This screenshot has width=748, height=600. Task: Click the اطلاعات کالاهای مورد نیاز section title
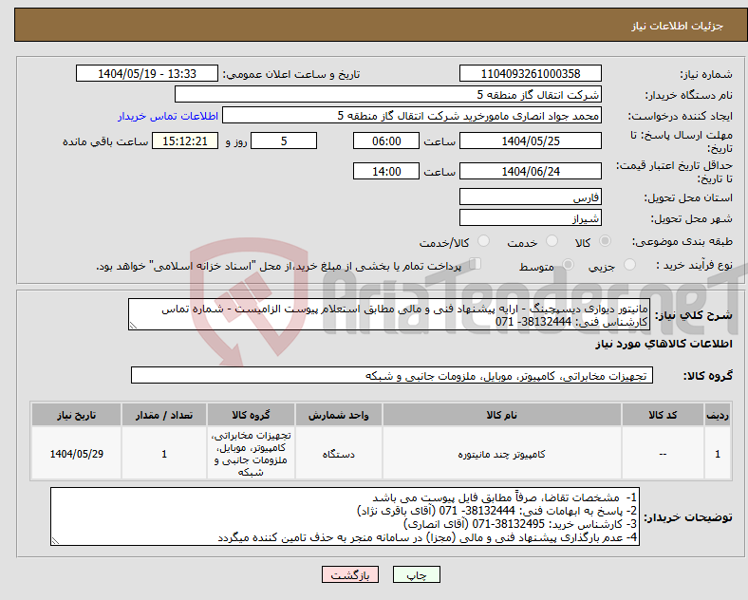(664, 344)
